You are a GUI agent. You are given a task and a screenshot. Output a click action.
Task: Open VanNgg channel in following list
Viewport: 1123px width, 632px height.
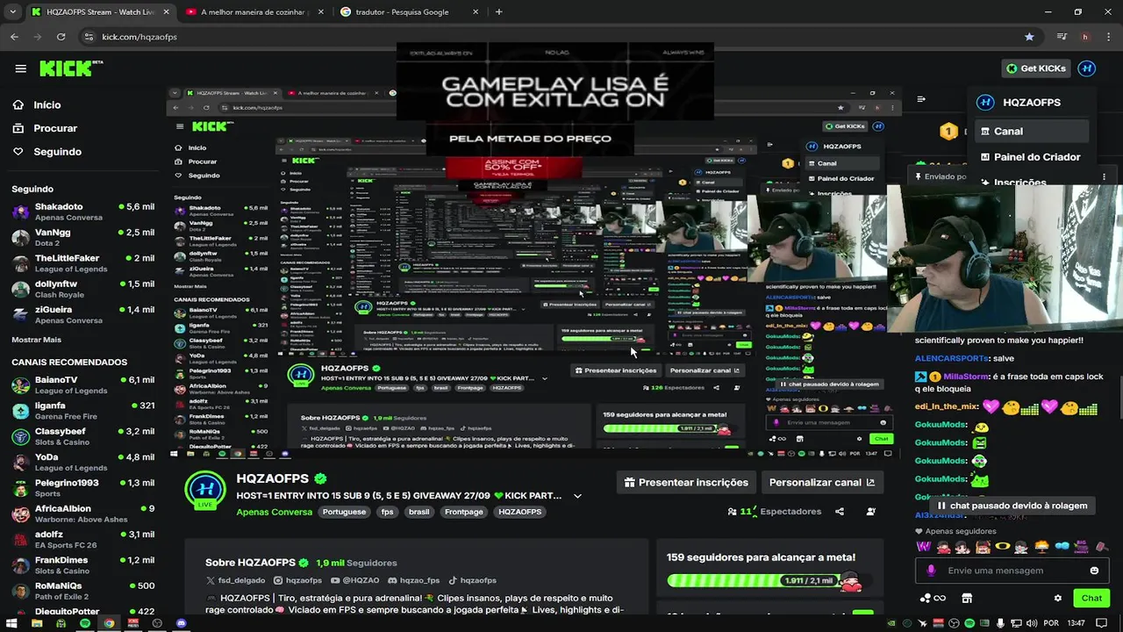(82, 237)
